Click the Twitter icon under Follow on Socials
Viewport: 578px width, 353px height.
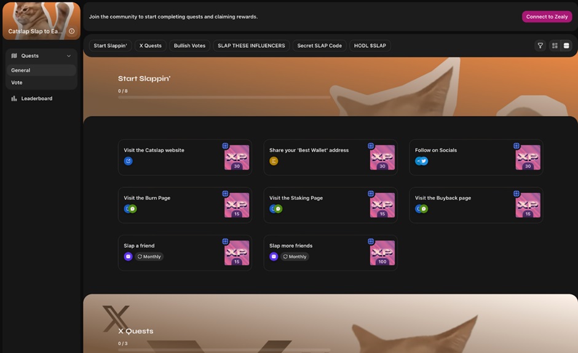[424, 161]
